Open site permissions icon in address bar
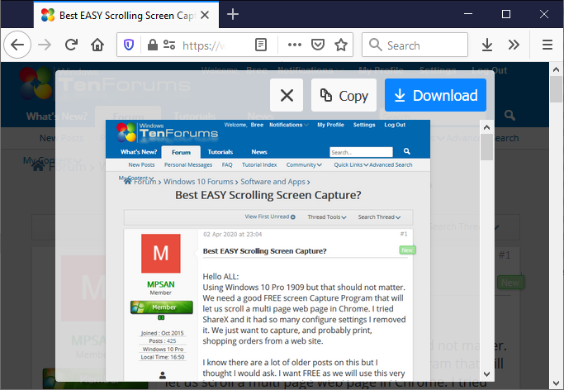The width and height of the screenshot is (564, 390). (169, 45)
